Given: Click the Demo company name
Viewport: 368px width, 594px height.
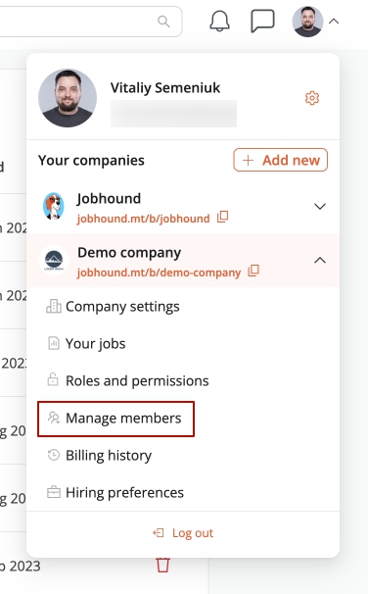Looking at the screenshot, I should 129,253.
